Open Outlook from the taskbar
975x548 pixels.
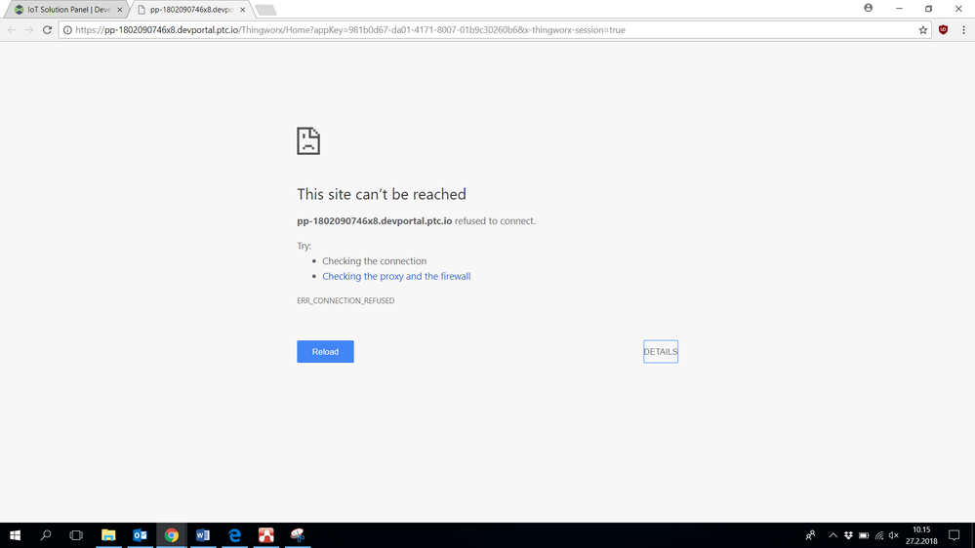tap(140, 535)
